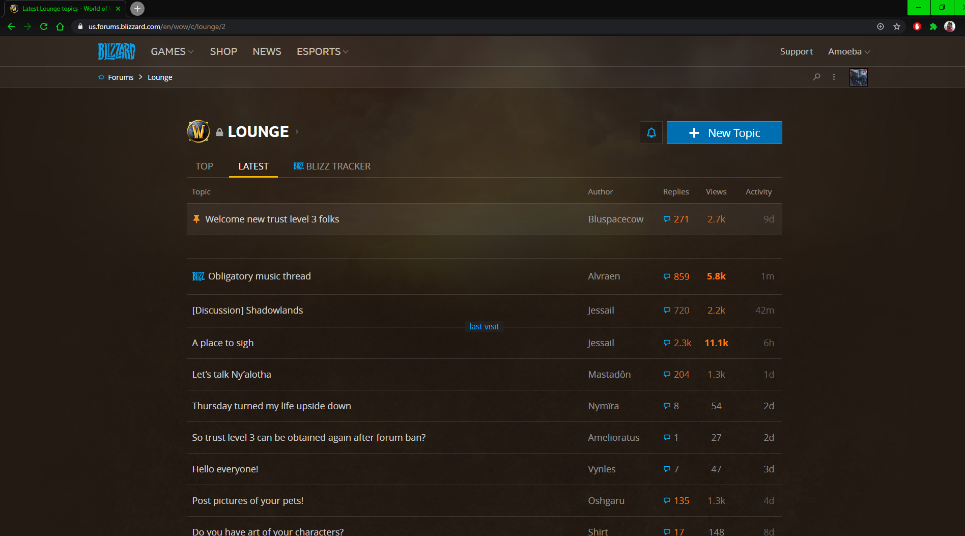Open the A place to sigh topic
Image resolution: width=965 pixels, height=536 pixels.
pyautogui.click(x=223, y=343)
